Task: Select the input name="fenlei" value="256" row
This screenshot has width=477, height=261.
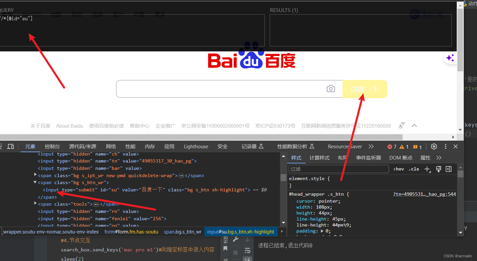Action: 102,219
